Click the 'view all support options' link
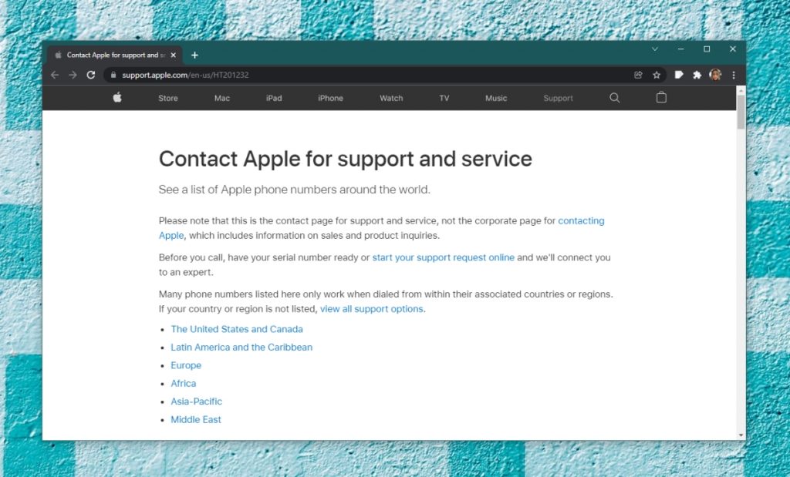790x477 pixels. pos(371,309)
